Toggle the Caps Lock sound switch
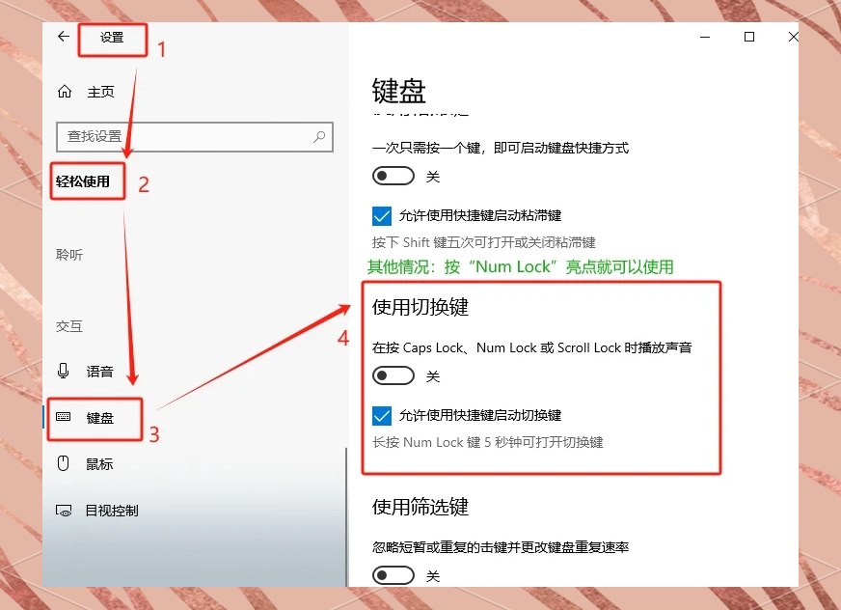841x610 pixels. tap(393, 375)
